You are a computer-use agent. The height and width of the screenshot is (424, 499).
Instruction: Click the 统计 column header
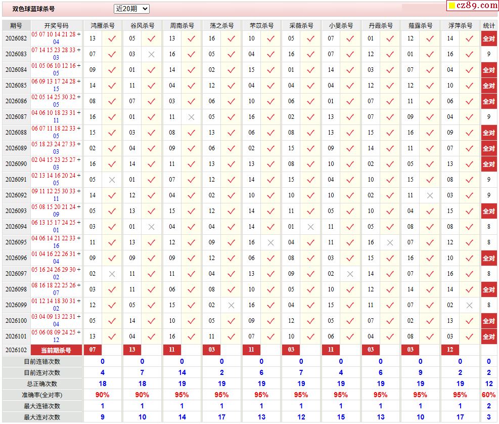[489, 25]
